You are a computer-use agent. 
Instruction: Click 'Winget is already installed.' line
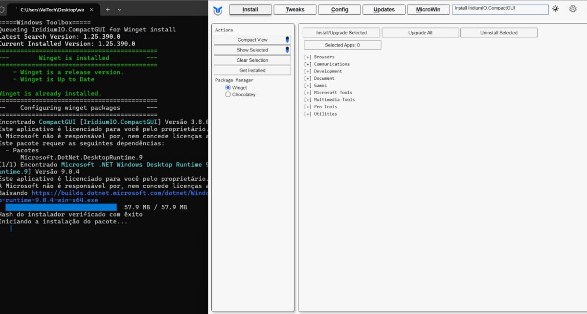point(50,94)
